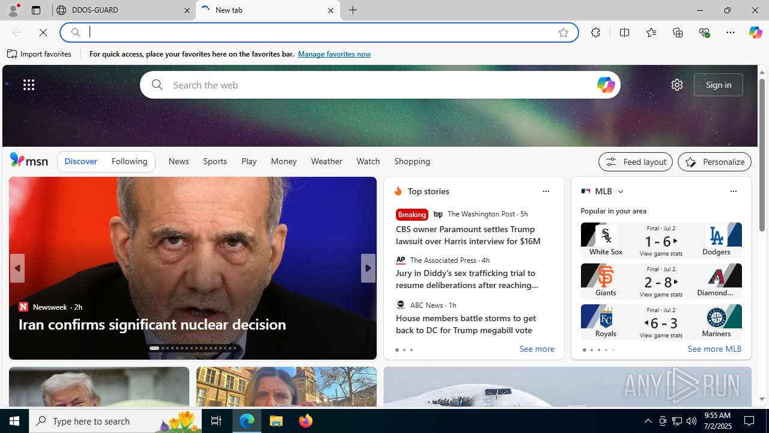This screenshot has width=769, height=433.
Task: Open the Extensions puzzle icon
Action: [x=595, y=32]
